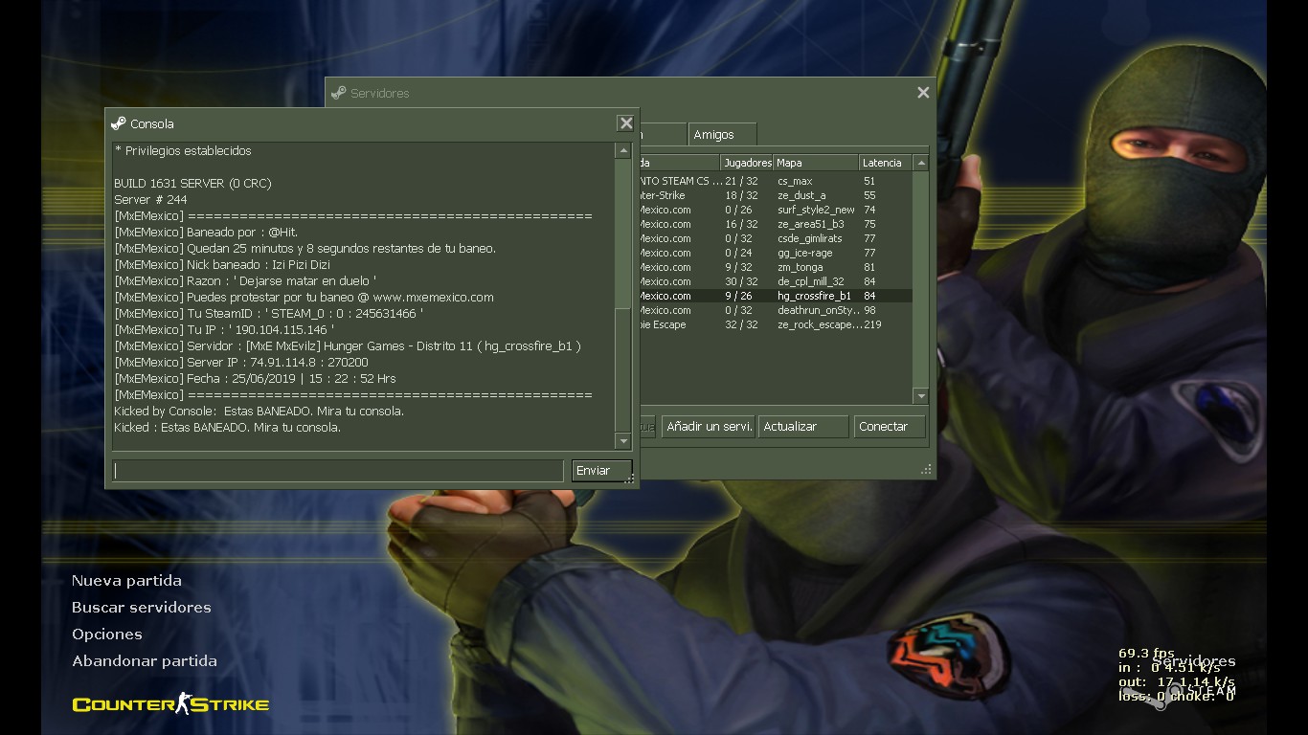Focus the console command input field

[x=338, y=470]
